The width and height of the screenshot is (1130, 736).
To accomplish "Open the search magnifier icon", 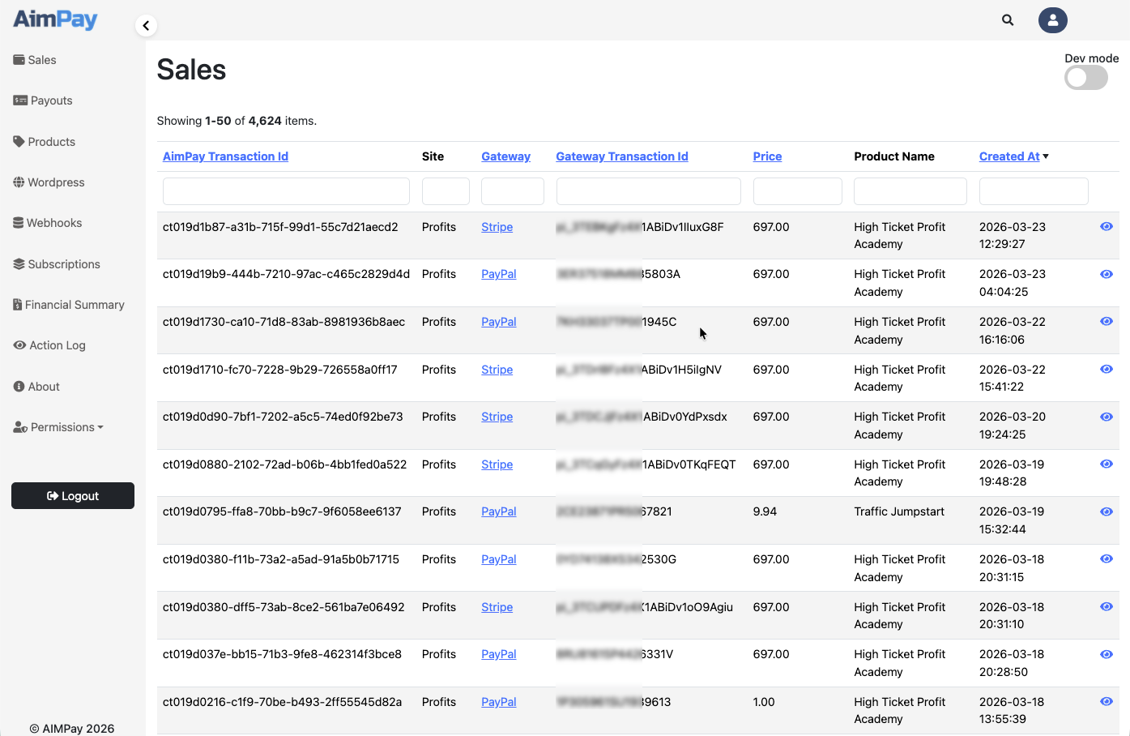I will [1008, 20].
